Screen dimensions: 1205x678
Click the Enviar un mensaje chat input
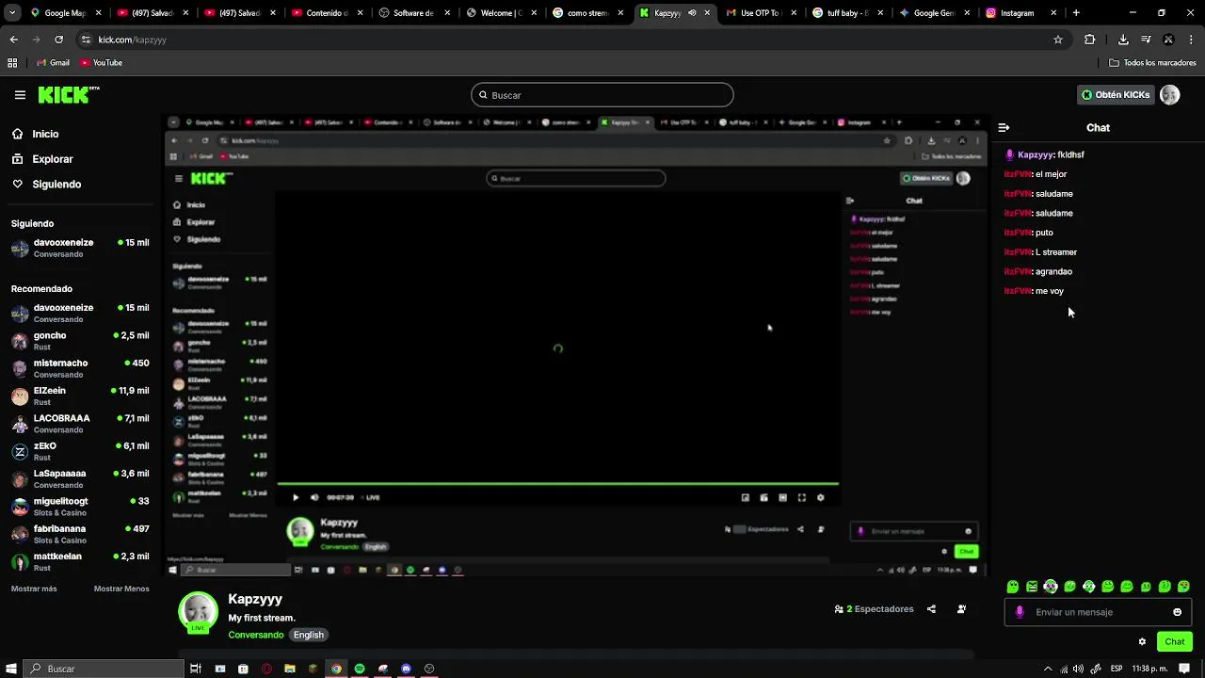(x=1098, y=612)
